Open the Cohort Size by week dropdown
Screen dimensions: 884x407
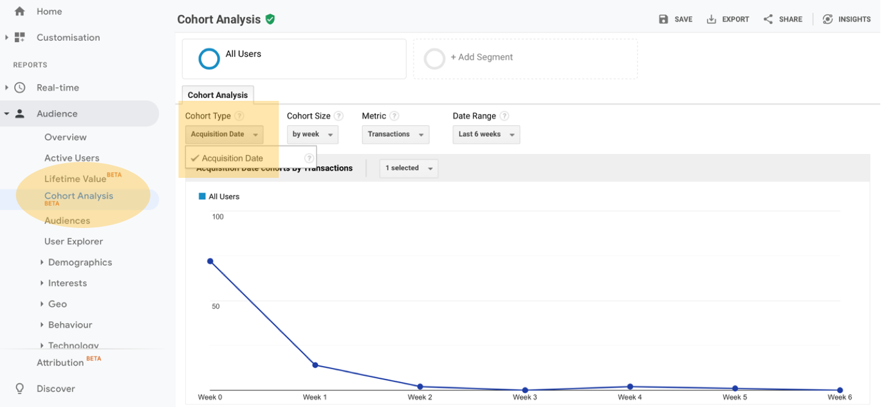pyautogui.click(x=312, y=134)
